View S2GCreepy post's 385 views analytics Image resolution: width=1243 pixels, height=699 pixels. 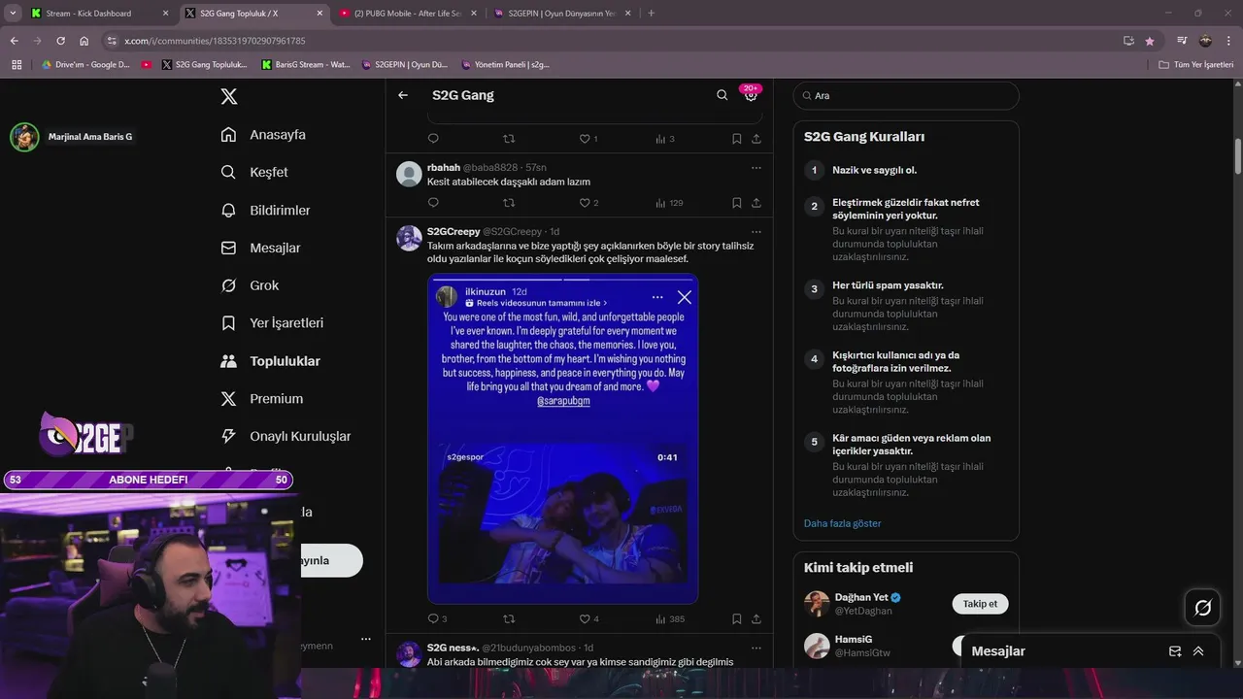669,618
